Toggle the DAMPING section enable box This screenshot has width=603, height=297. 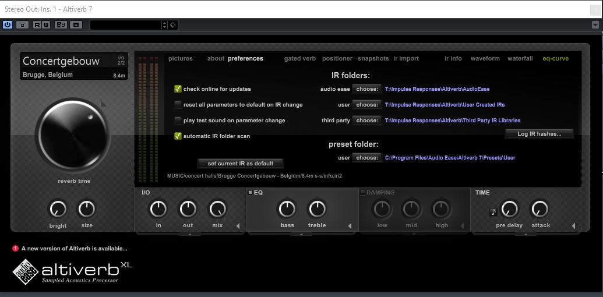pos(362,193)
